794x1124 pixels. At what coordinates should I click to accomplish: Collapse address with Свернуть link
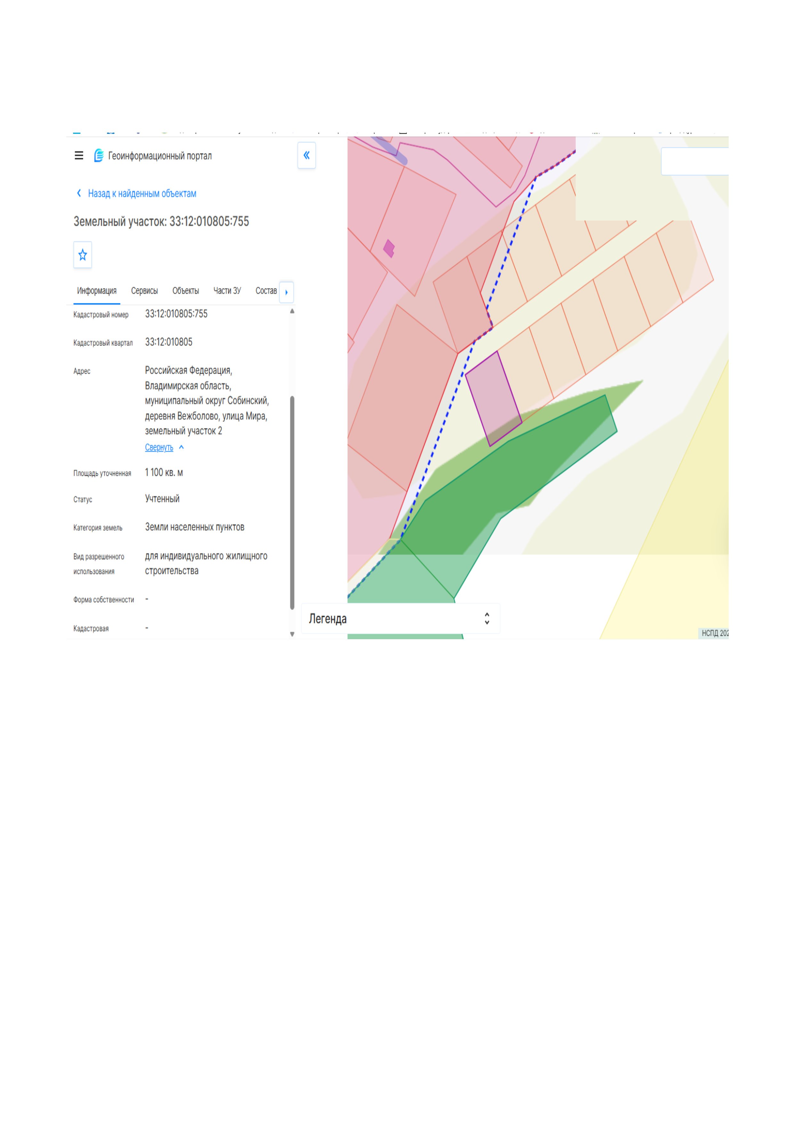(159, 447)
